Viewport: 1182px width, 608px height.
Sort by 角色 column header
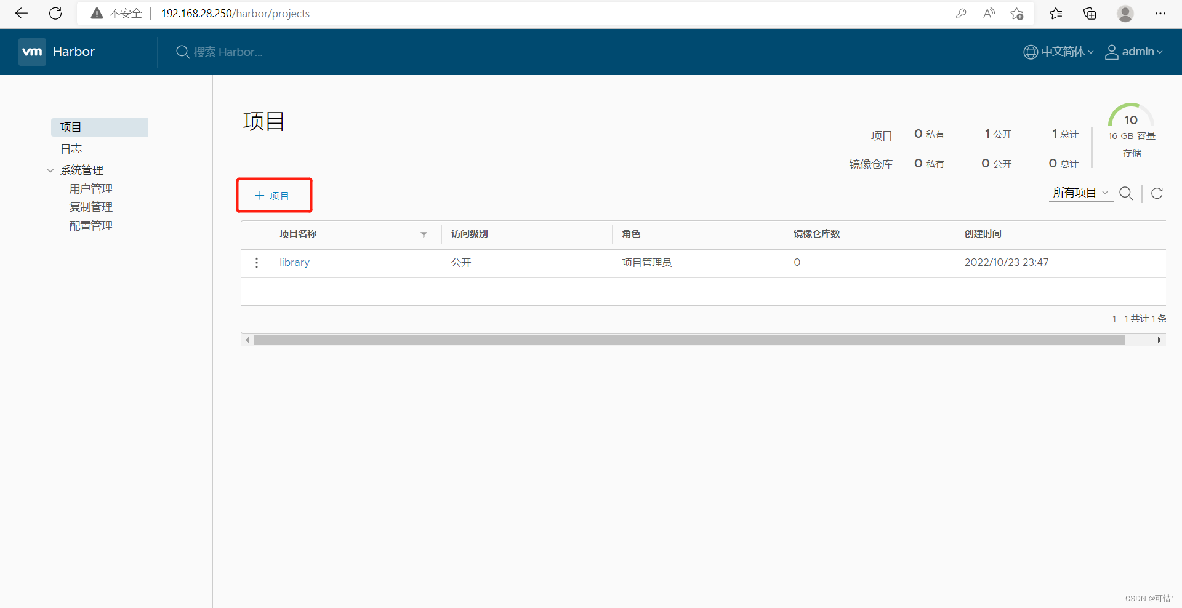point(631,234)
